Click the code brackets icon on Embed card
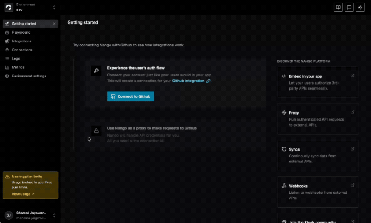 284,76
